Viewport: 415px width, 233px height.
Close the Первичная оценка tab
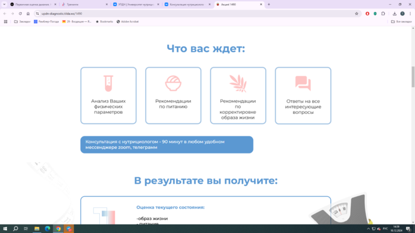coord(55,5)
